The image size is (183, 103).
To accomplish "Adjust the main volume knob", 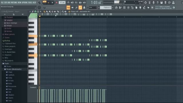I will [x=39, y=3].
